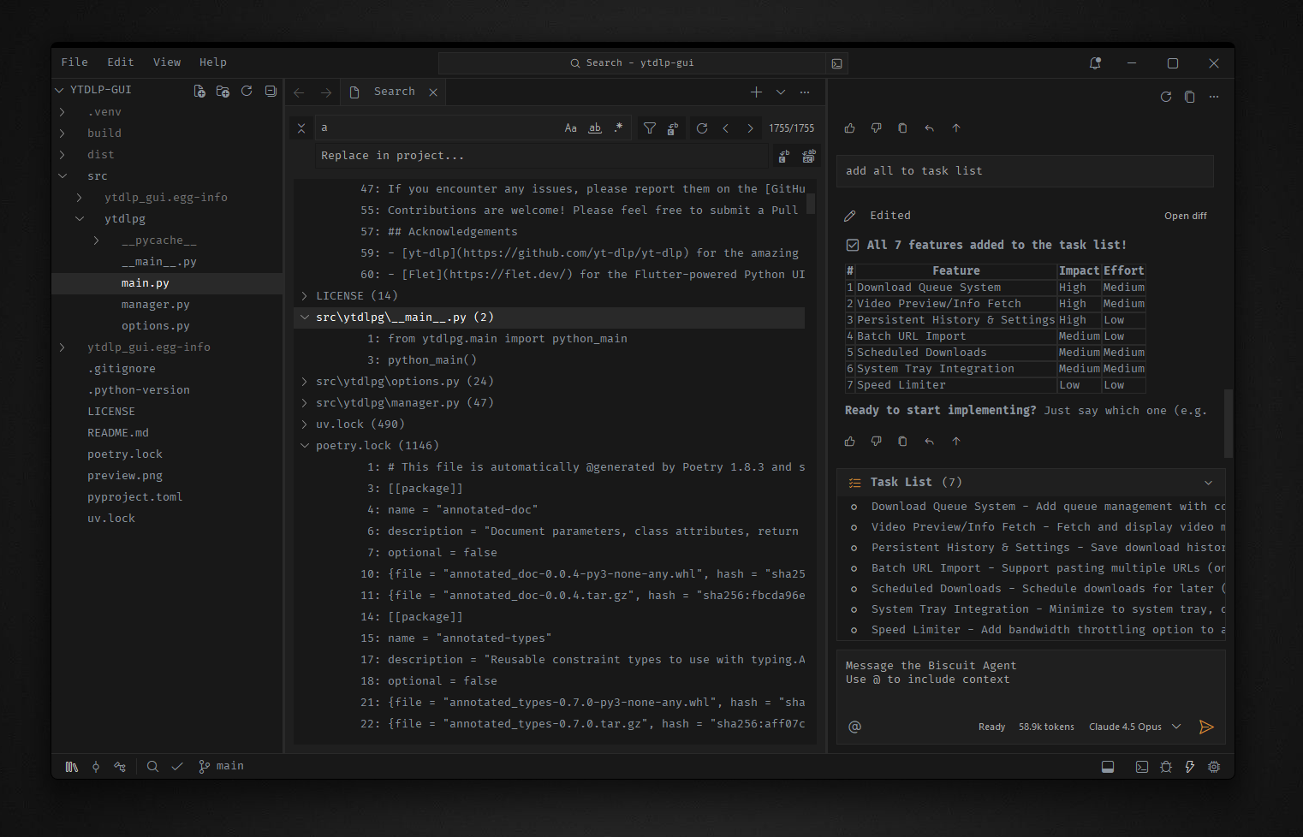Open the Edit menu

121,62
